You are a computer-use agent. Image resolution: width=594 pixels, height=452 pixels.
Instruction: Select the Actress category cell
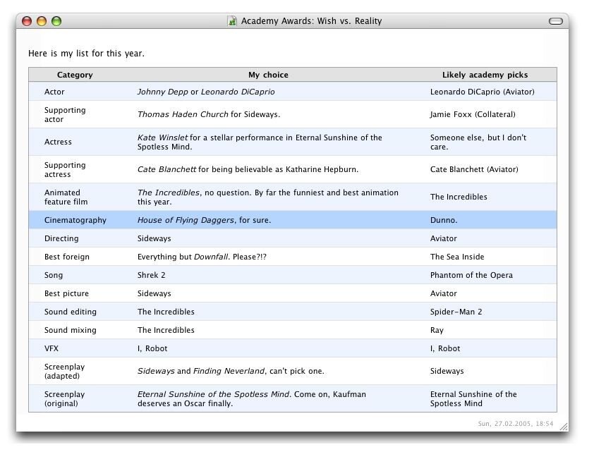[58, 142]
